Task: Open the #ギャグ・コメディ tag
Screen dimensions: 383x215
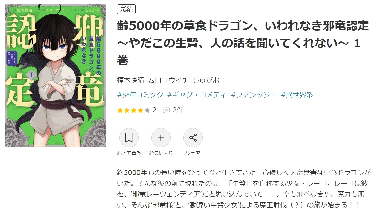Action: (x=197, y=95)
